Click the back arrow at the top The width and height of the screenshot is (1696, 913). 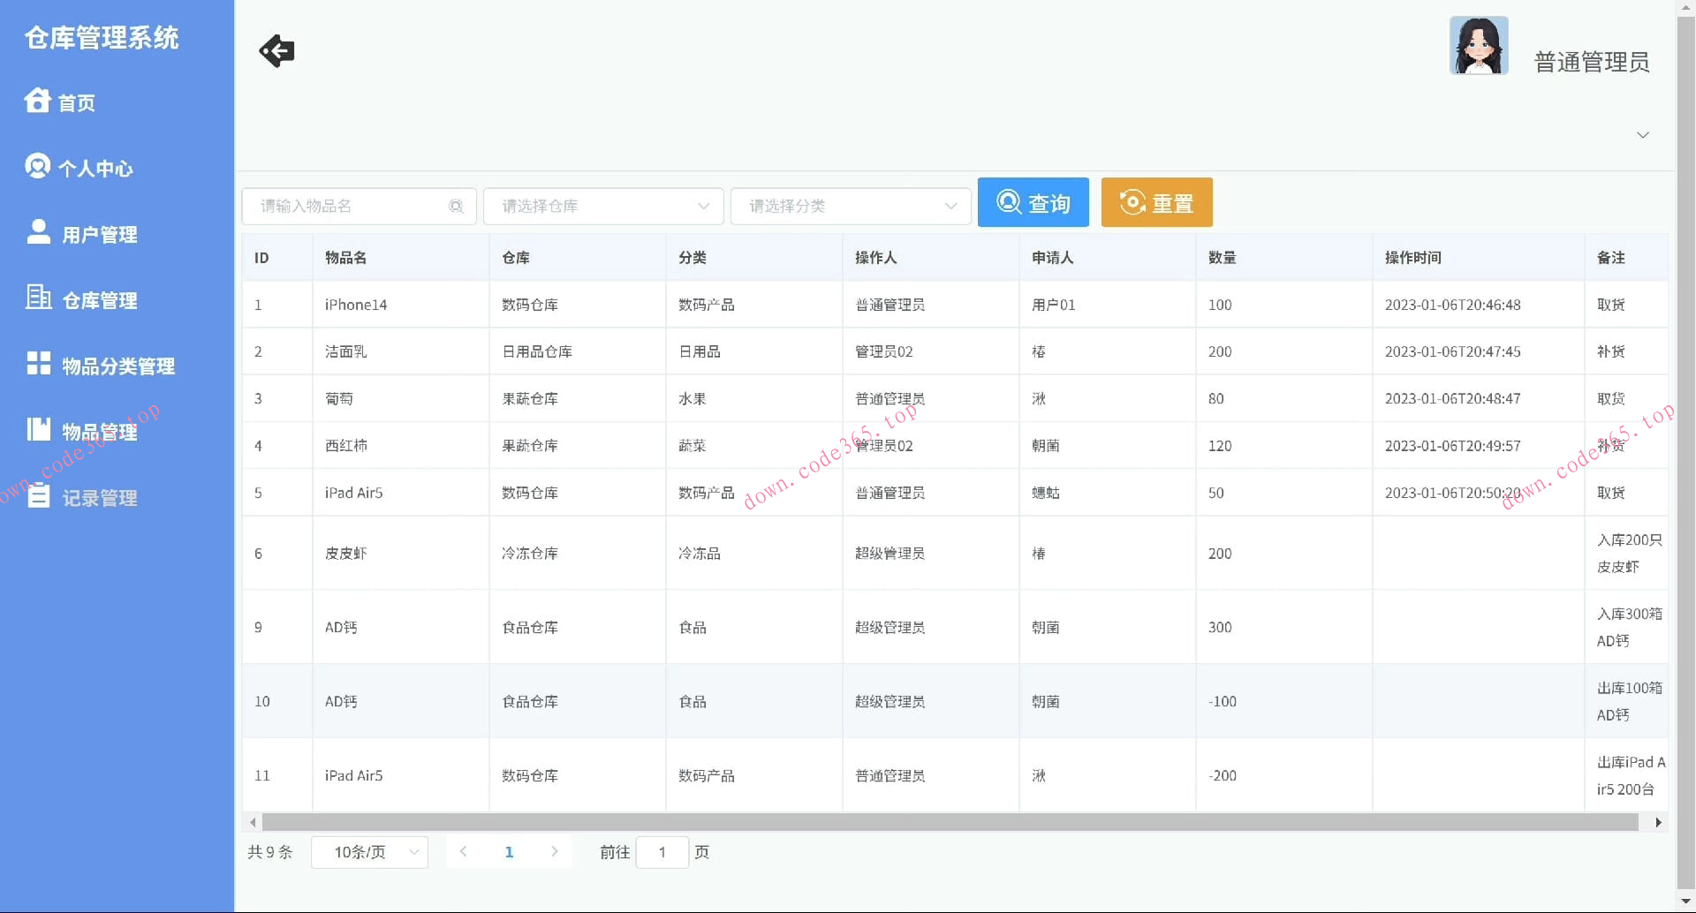coord(276,50)
